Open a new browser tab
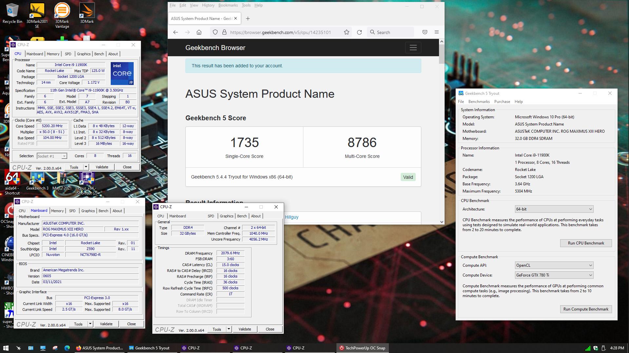The image size is (629, 353). coord(248,19)
